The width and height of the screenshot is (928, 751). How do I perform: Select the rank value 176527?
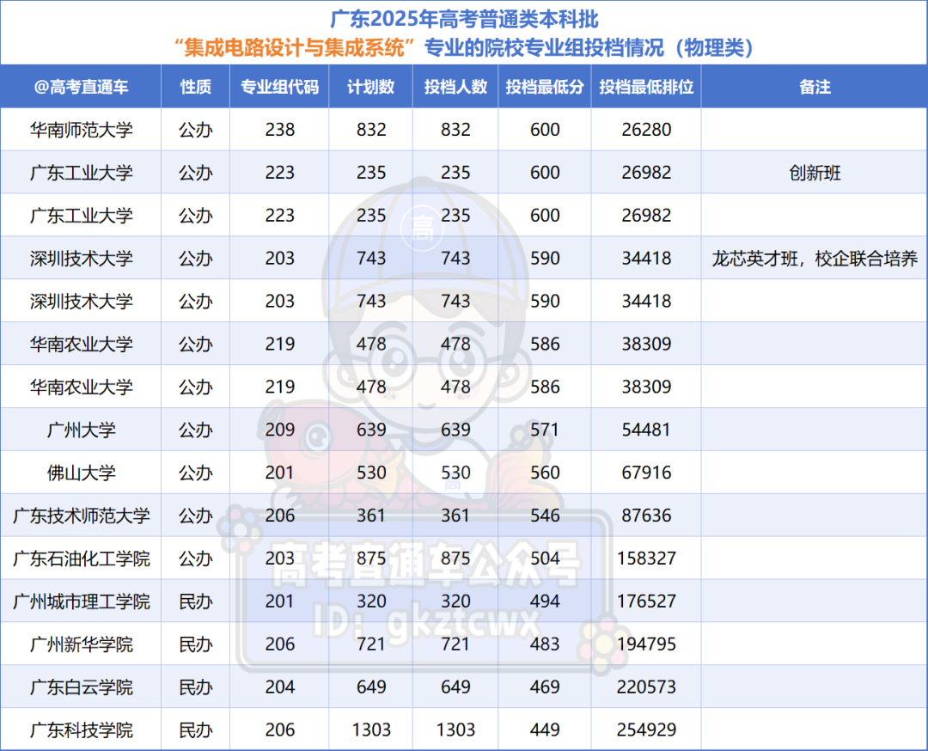click(x=646, y=601)
